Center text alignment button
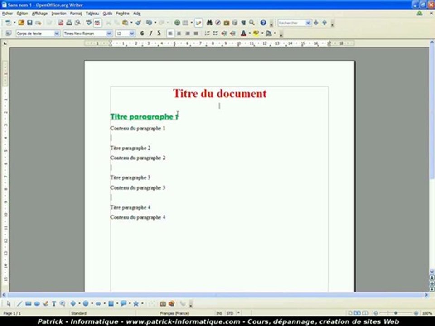Screen dimensions: 435x326 point(179,33)
